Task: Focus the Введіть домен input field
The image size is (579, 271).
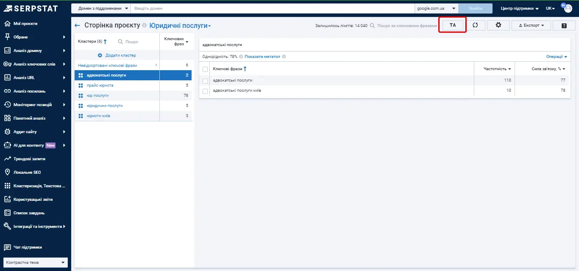Action: 272,8
